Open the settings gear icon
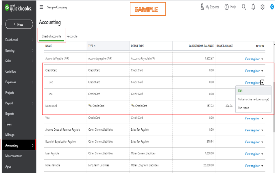 [x=263, y=7]
